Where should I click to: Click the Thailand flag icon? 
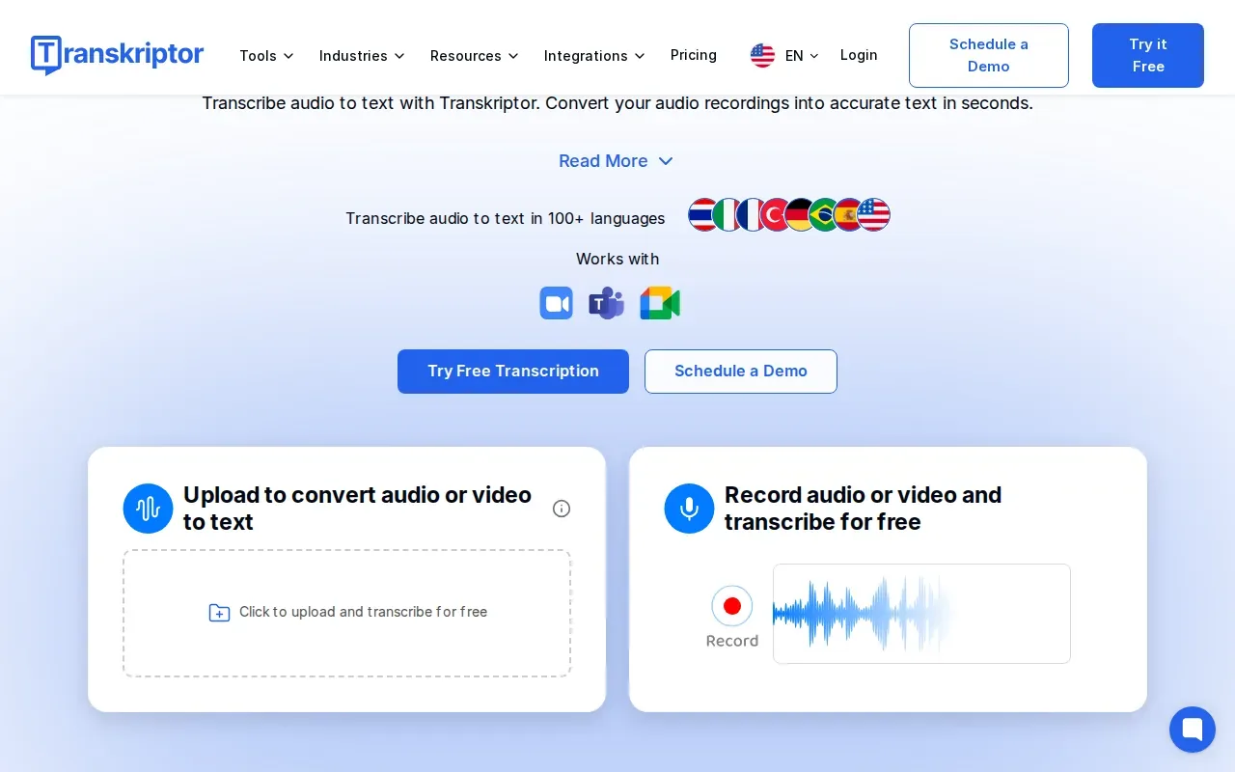tap(704, 214)
